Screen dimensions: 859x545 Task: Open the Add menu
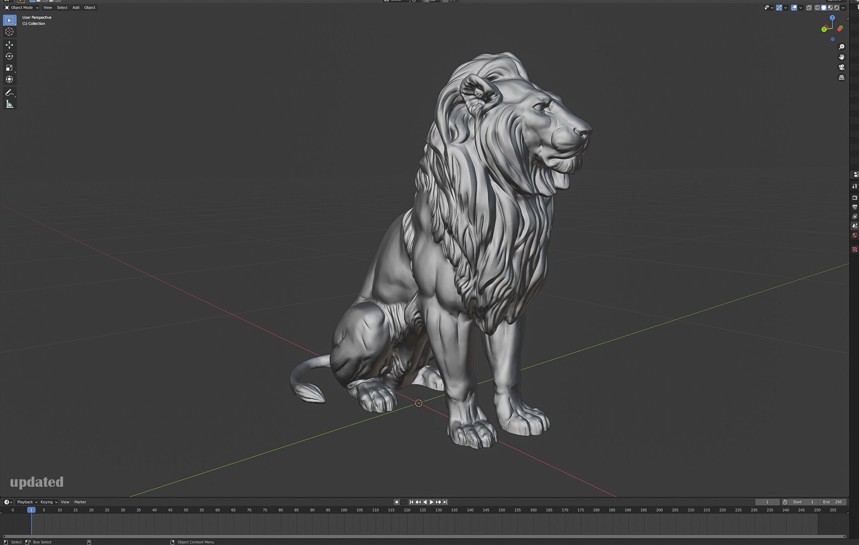click(76, 8)
